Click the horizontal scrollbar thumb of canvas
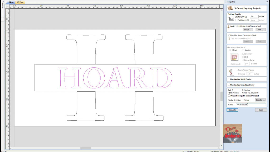This screenshot has width=270, height=152. point(86,148)
